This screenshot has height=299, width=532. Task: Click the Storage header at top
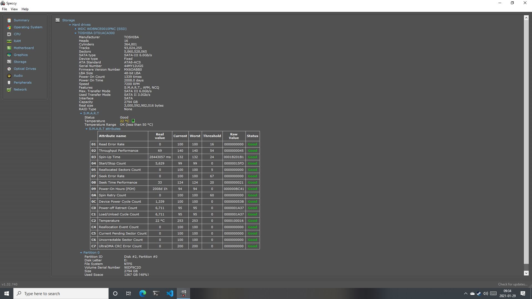[68, 20]
